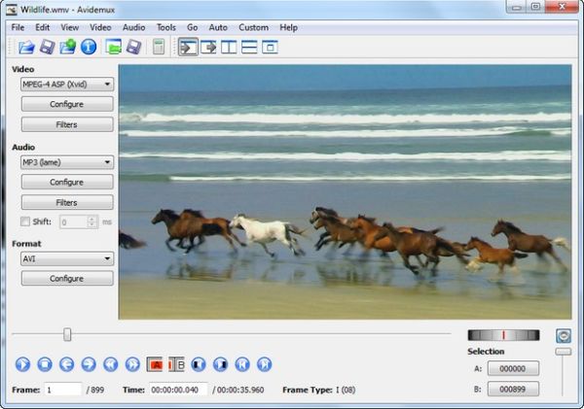Open the bitrate calculator

coord(159,47)
